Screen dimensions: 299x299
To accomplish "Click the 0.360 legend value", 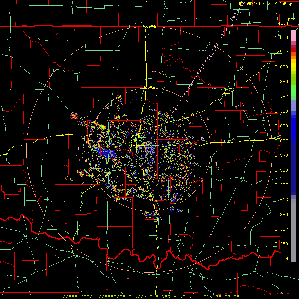I will pos(281,215).
